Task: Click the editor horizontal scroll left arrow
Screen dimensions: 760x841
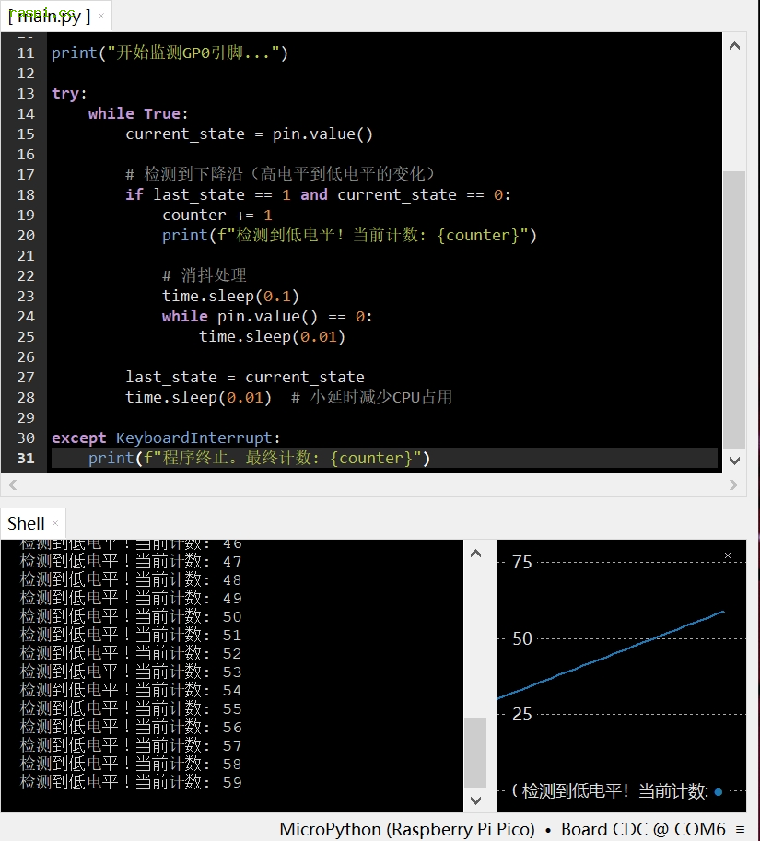Action: [12, 485]
